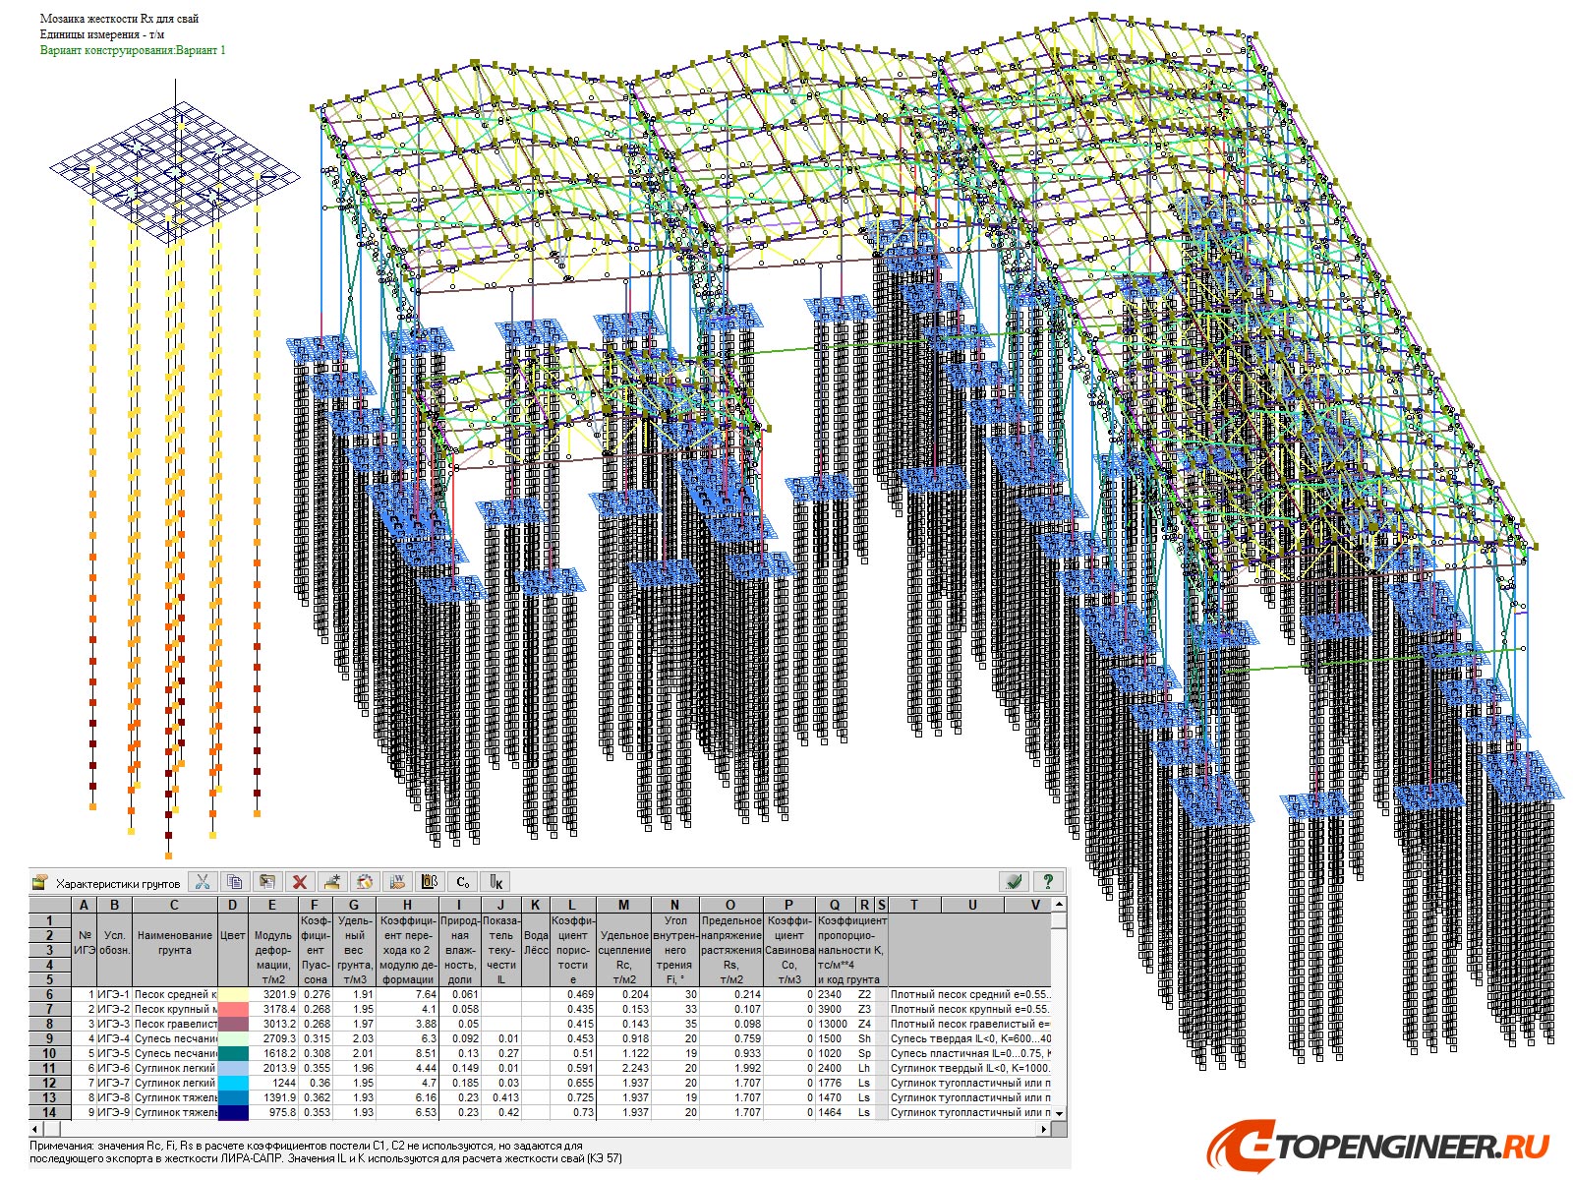Click the liquidity index value '0.413'
This screenshot has width=1573, height=1180.
506,1097
